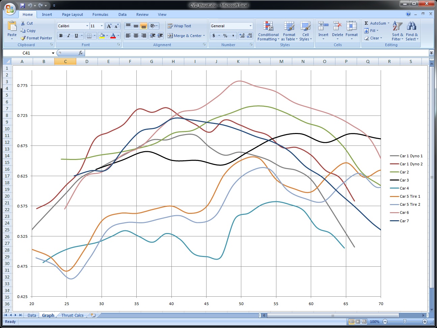The width and height of the screenshot is (437, 328).
Task: Click the Paste clipboard icon
Action: (x=12, y=26)
